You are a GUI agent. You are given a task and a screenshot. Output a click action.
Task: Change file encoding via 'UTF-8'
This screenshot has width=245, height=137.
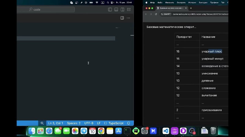(89, 123)
